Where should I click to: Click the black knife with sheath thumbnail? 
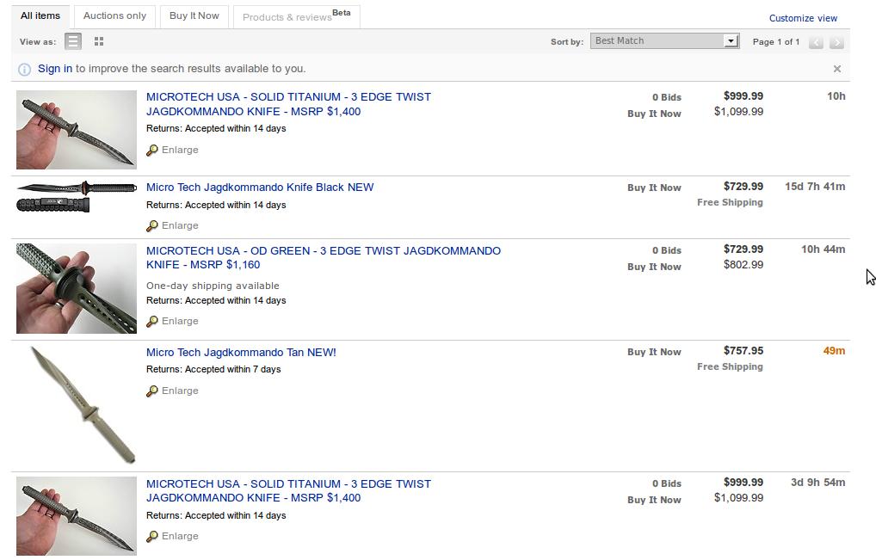tap(77, 196)
